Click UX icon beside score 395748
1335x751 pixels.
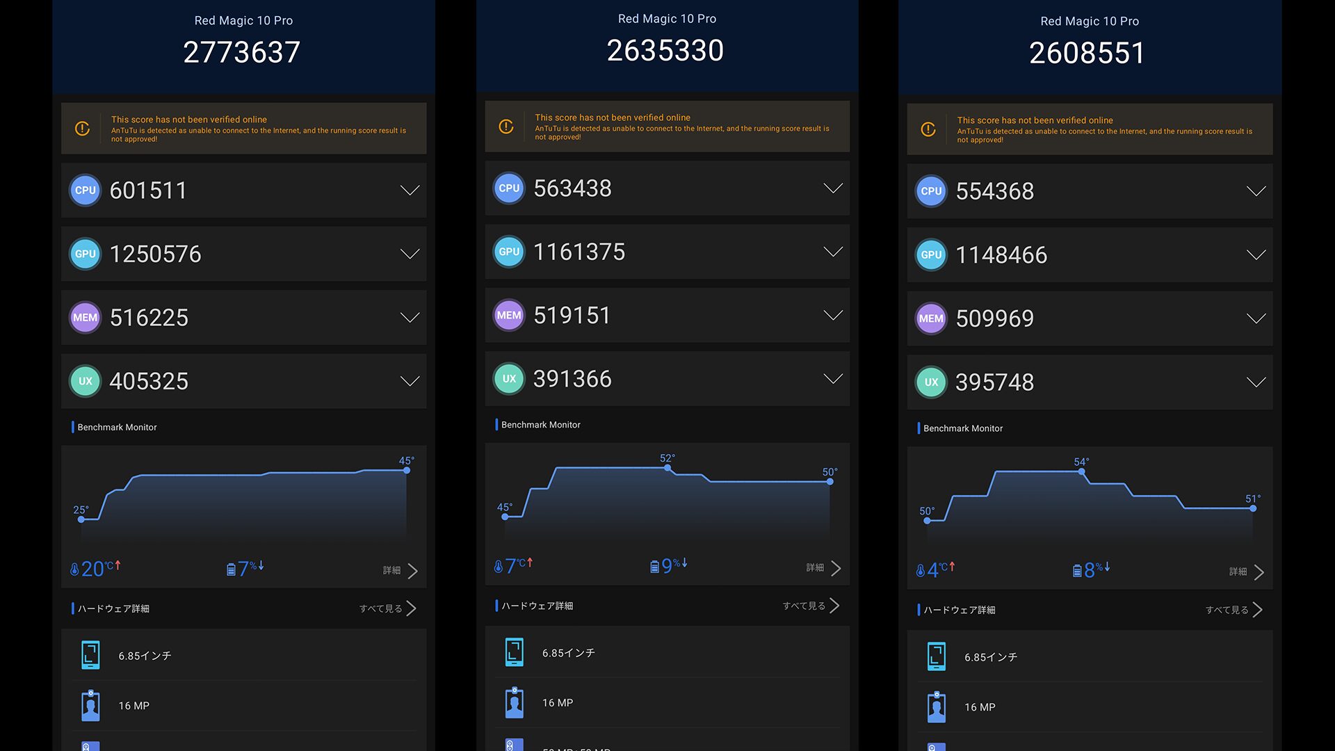coord(931,382)
